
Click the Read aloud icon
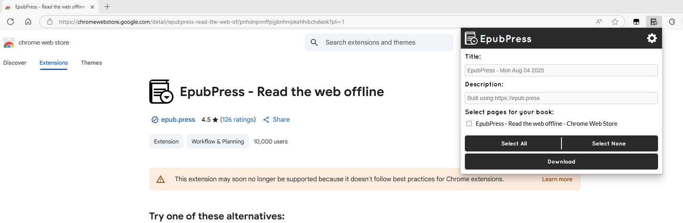(x=599, y=22)
